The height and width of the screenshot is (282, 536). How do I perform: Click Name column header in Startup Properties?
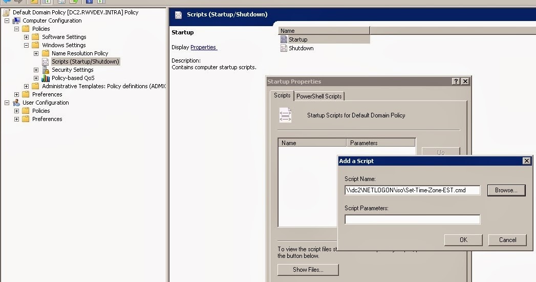[312, 143]
